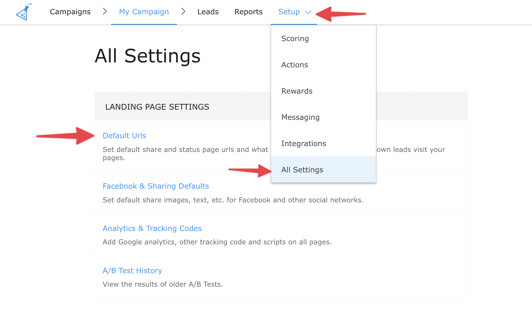Viewport: 532px width, 312px height.
Task: Pick the highlighted All Settings menu entry
Action: [302, 170]
